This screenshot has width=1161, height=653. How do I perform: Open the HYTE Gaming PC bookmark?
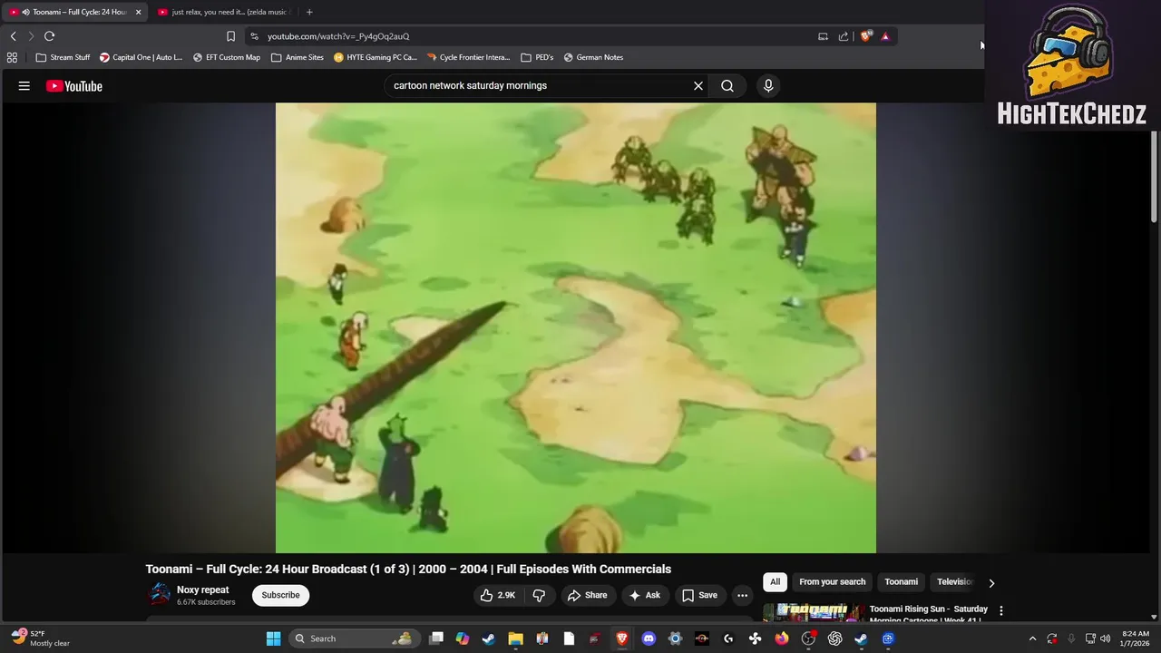pyautogui.click(x=376, y=57)
